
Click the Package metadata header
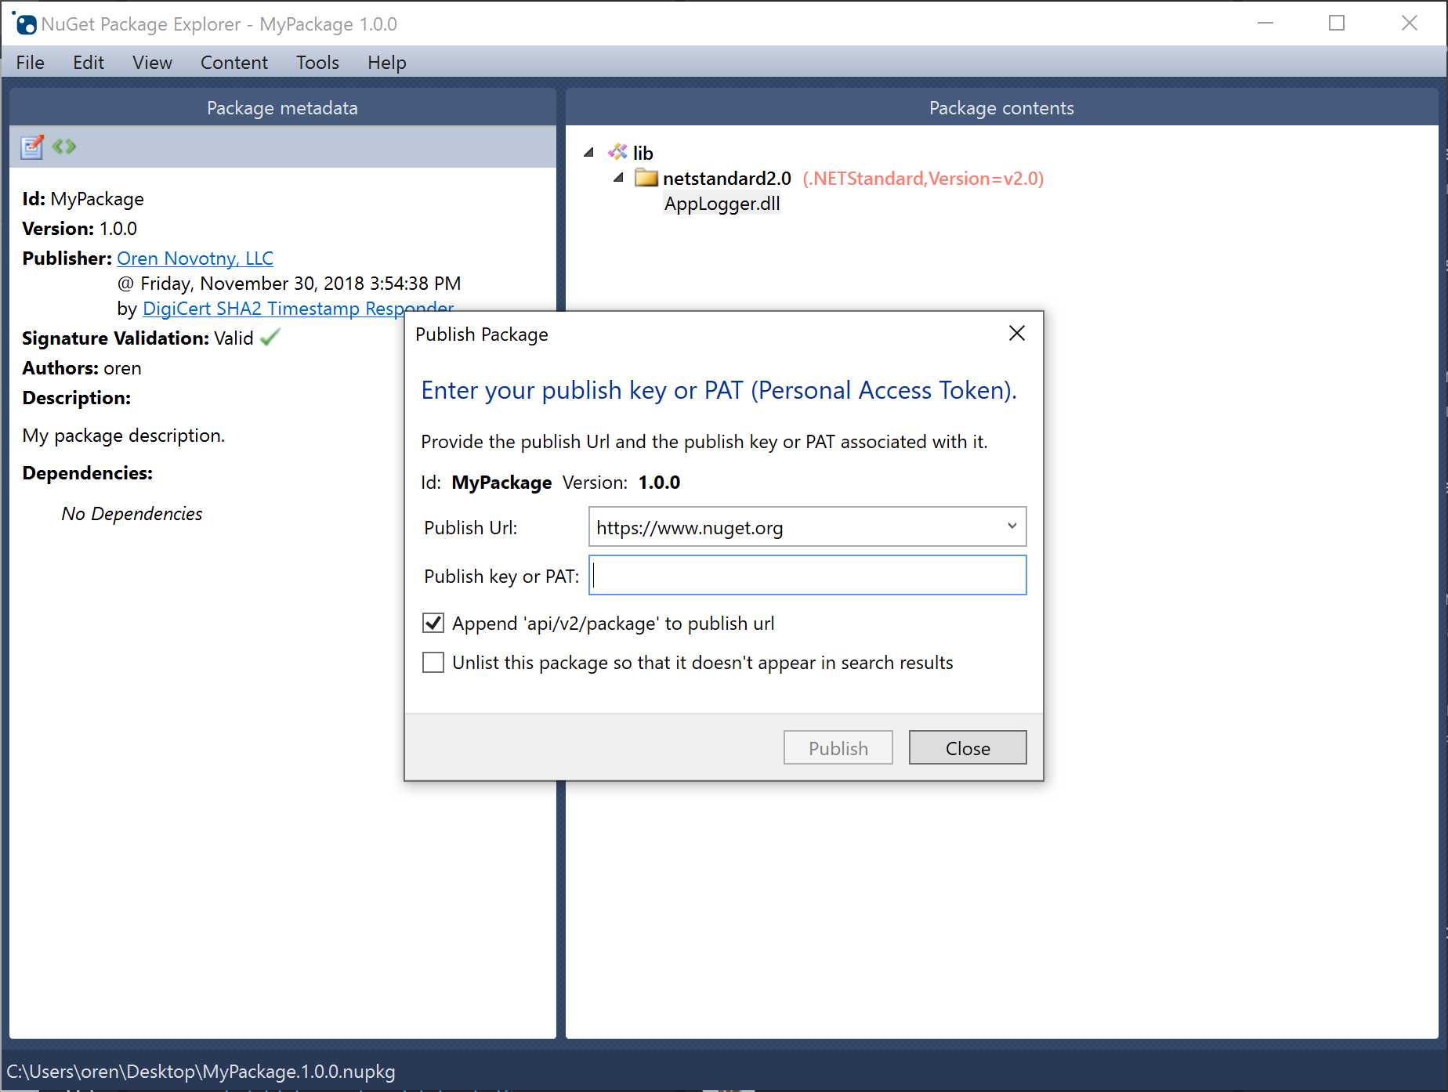(283, 107)
